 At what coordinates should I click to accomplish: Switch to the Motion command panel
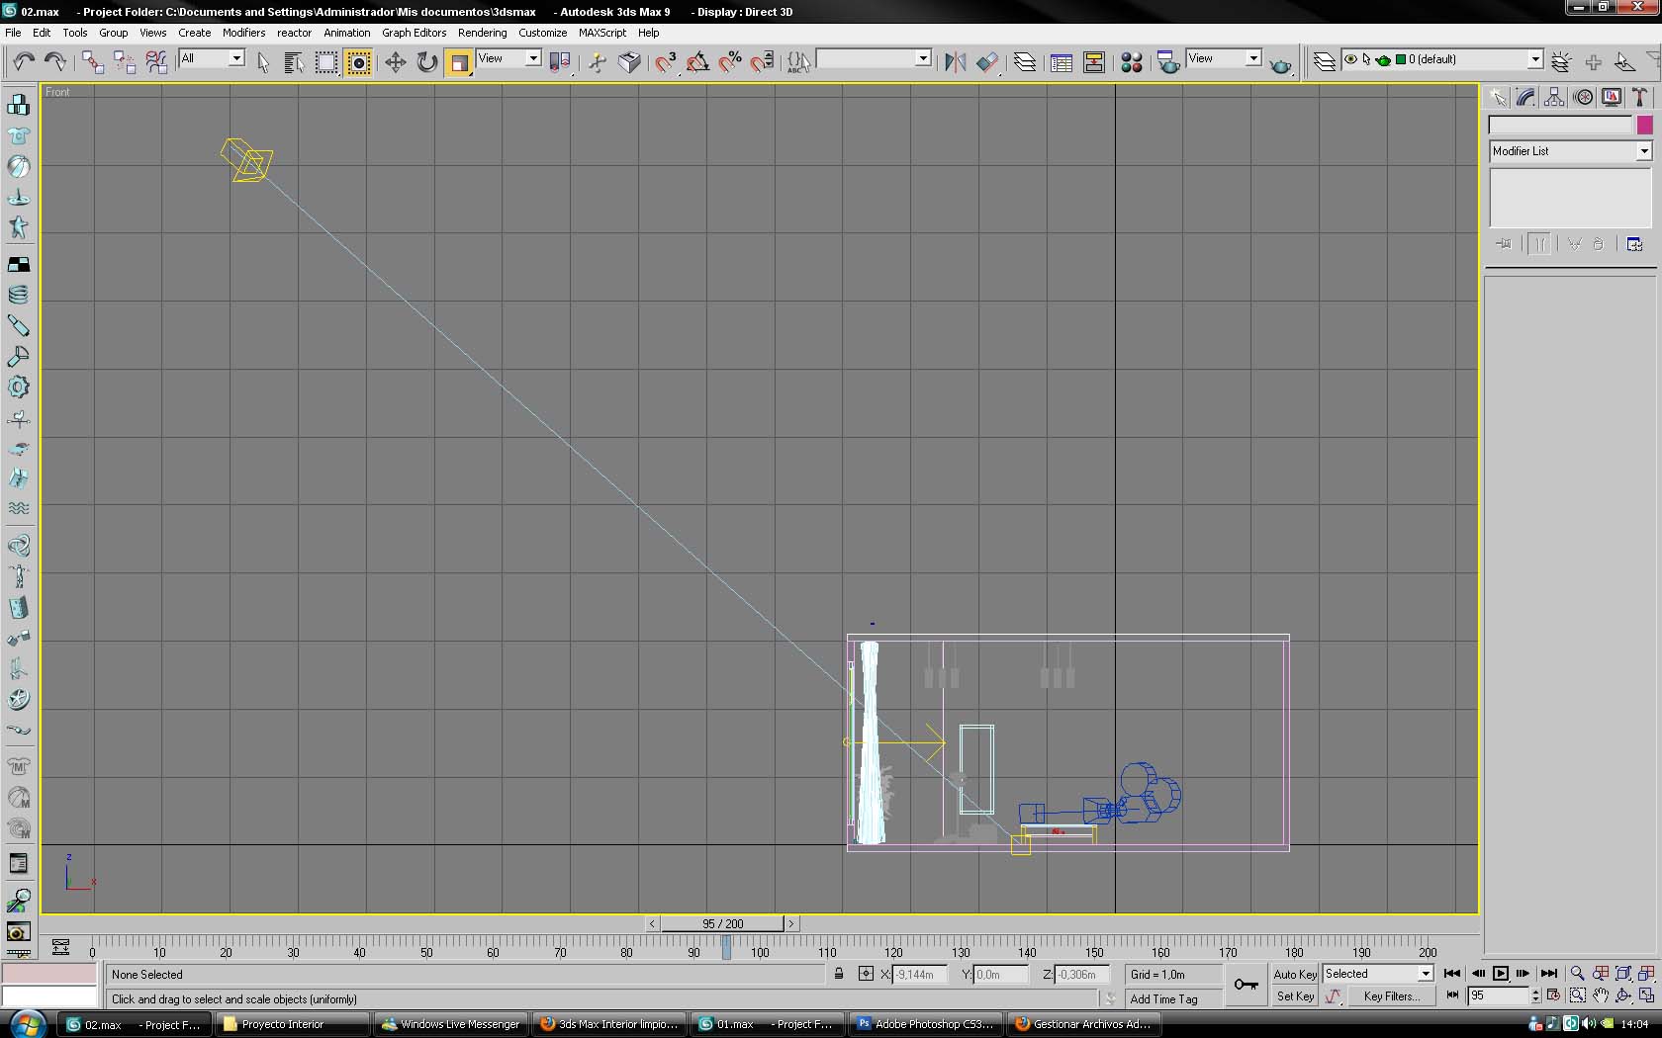[1584, 97]
